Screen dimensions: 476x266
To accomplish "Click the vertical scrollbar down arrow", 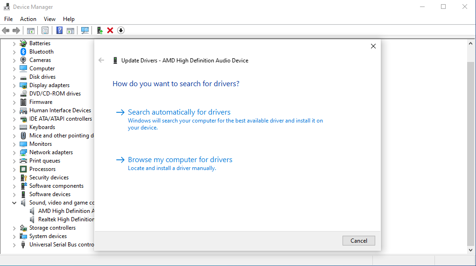I will pyautogui.click(x=470, y=250).
